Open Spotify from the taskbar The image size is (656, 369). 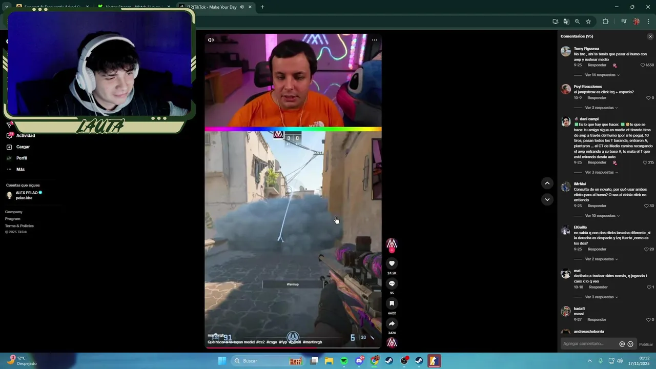point(344,361)
